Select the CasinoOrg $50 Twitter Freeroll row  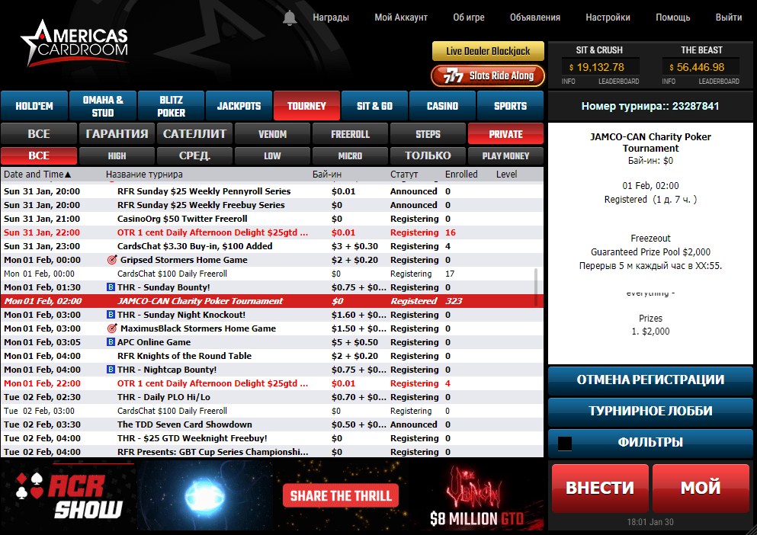(272, 219)
